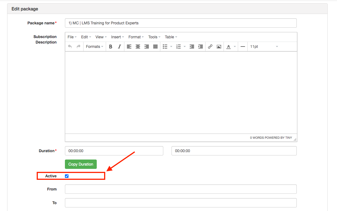Click the undo arrow icon
This screenshot has width=337, height=211.
click(x=70, y=47)
